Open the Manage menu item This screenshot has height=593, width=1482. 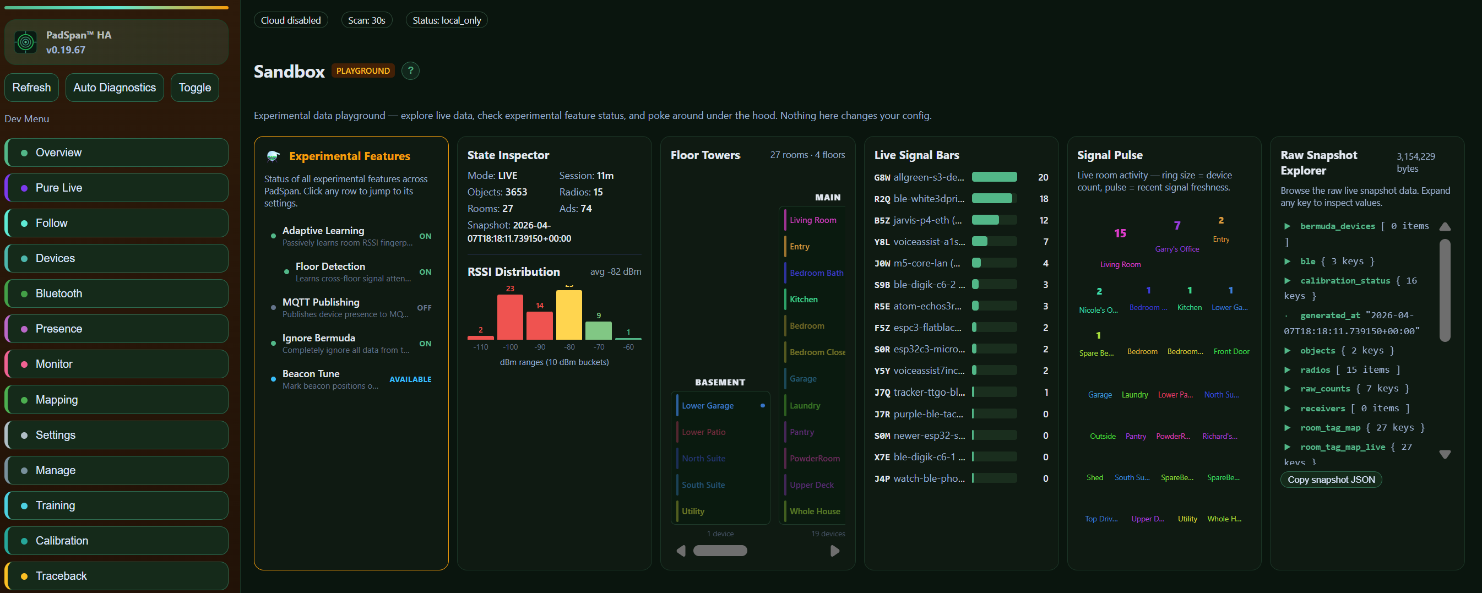point(117,470)
